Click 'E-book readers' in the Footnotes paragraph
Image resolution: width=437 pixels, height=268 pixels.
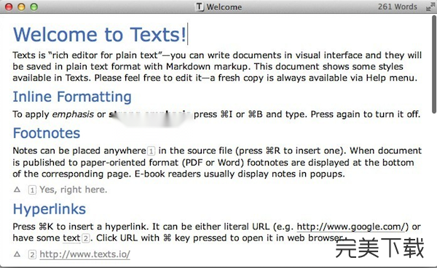tap(168, 174)
